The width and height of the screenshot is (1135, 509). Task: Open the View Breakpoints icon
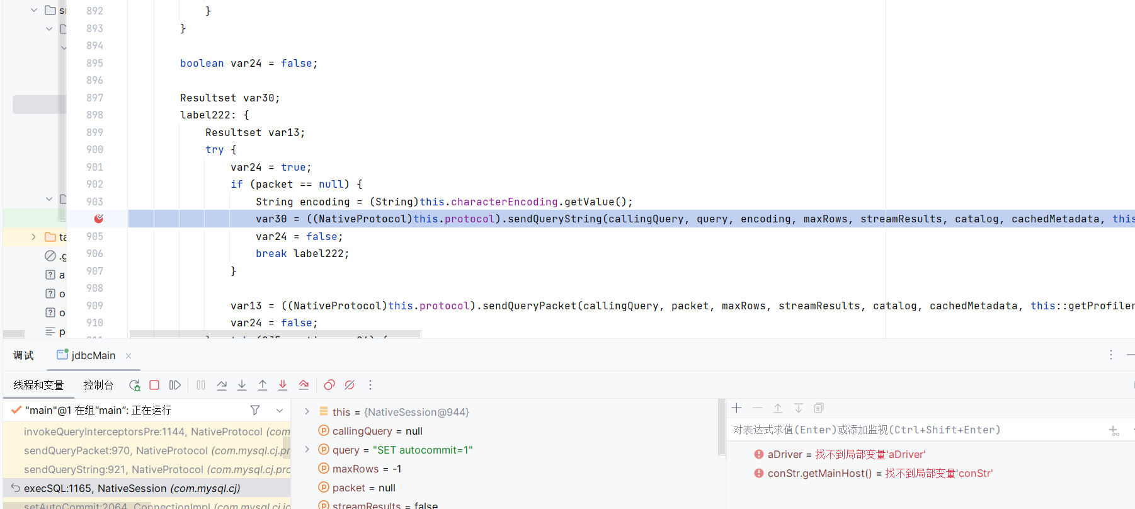point(329,385)
